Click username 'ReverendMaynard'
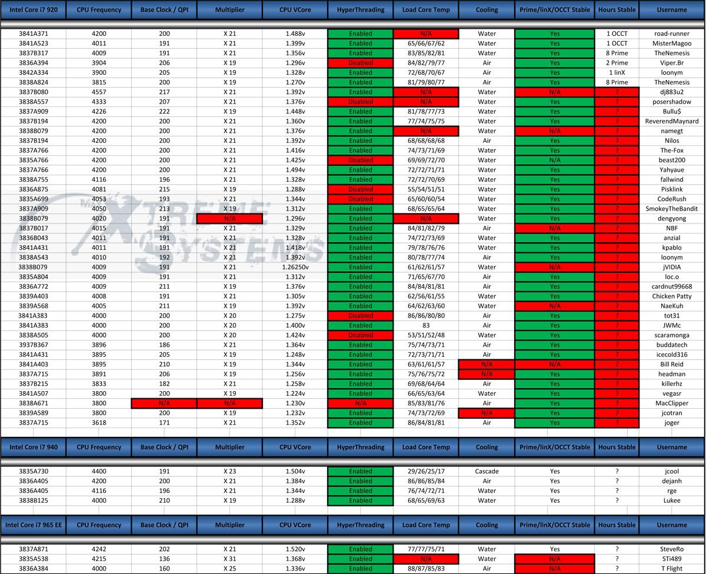This screenshot has height=574, width=706. [672, 121]
